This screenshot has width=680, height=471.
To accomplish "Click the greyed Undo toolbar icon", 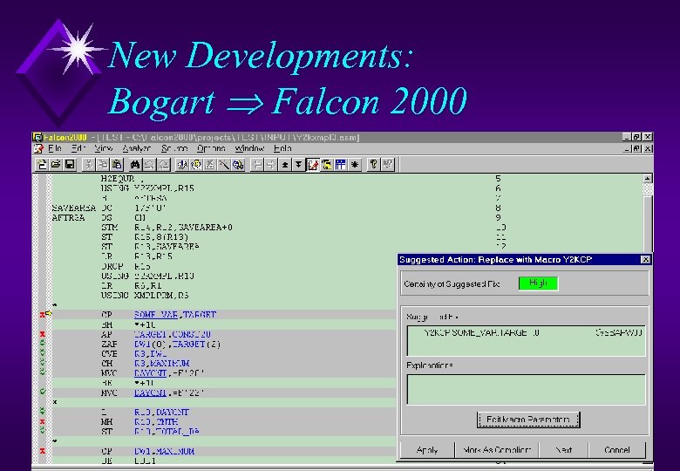I will point(150,164).
